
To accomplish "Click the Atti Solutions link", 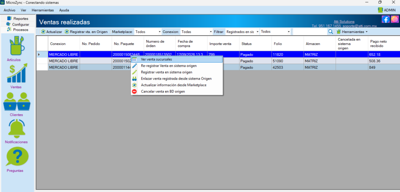I will click(x=344, y=22).
